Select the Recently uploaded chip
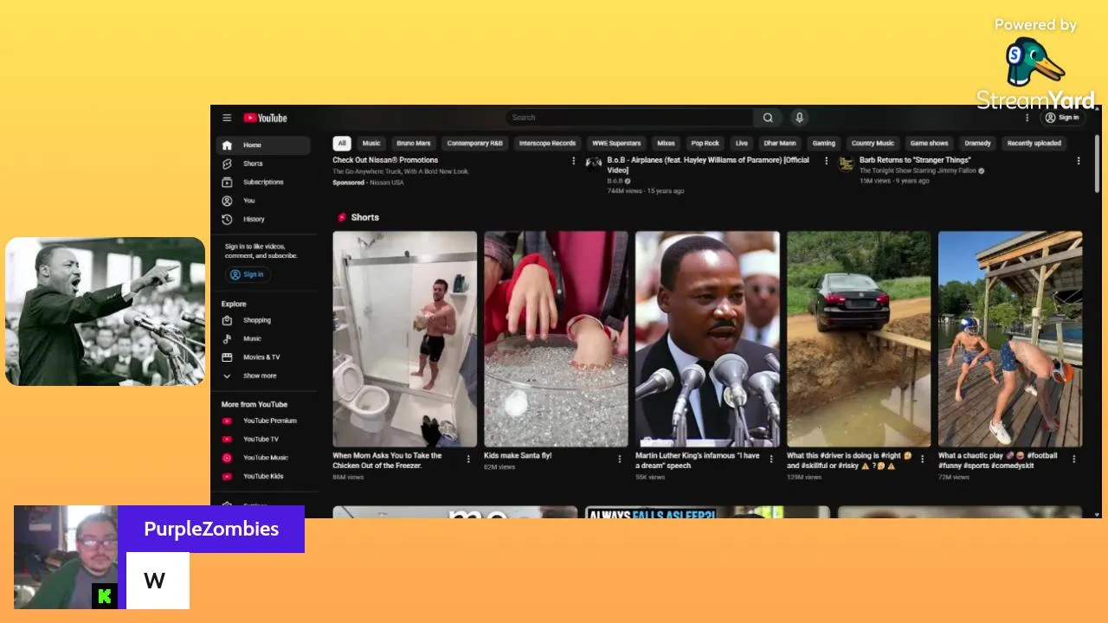Viewport: 1108px width, 623px height. (x=1034, y=144)
